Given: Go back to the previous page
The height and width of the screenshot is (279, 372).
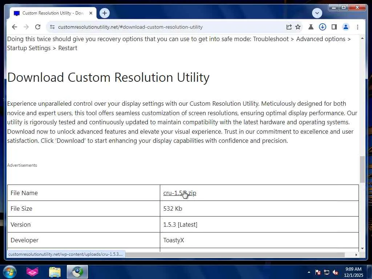Looking at the screenshot, I should [15, 27].
